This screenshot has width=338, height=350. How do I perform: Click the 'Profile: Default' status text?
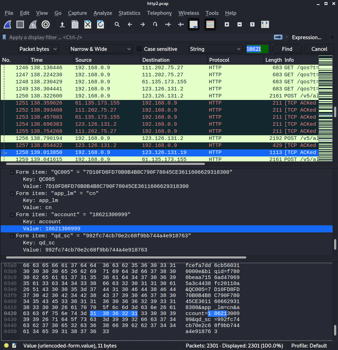coord(309,345)
